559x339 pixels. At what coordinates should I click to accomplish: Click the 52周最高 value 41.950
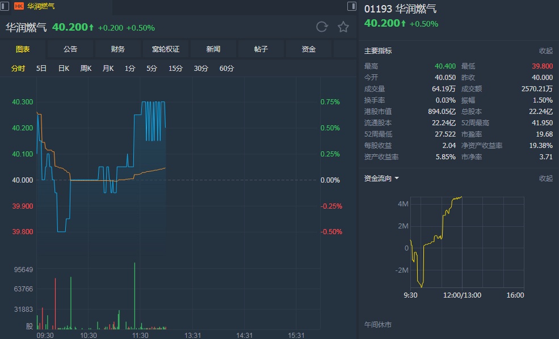coord(542,123)
